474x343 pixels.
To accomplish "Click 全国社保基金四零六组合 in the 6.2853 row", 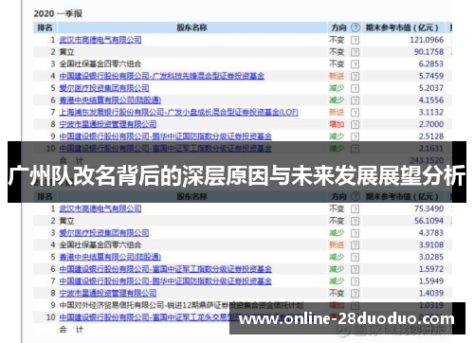I will tap(100, 63).
